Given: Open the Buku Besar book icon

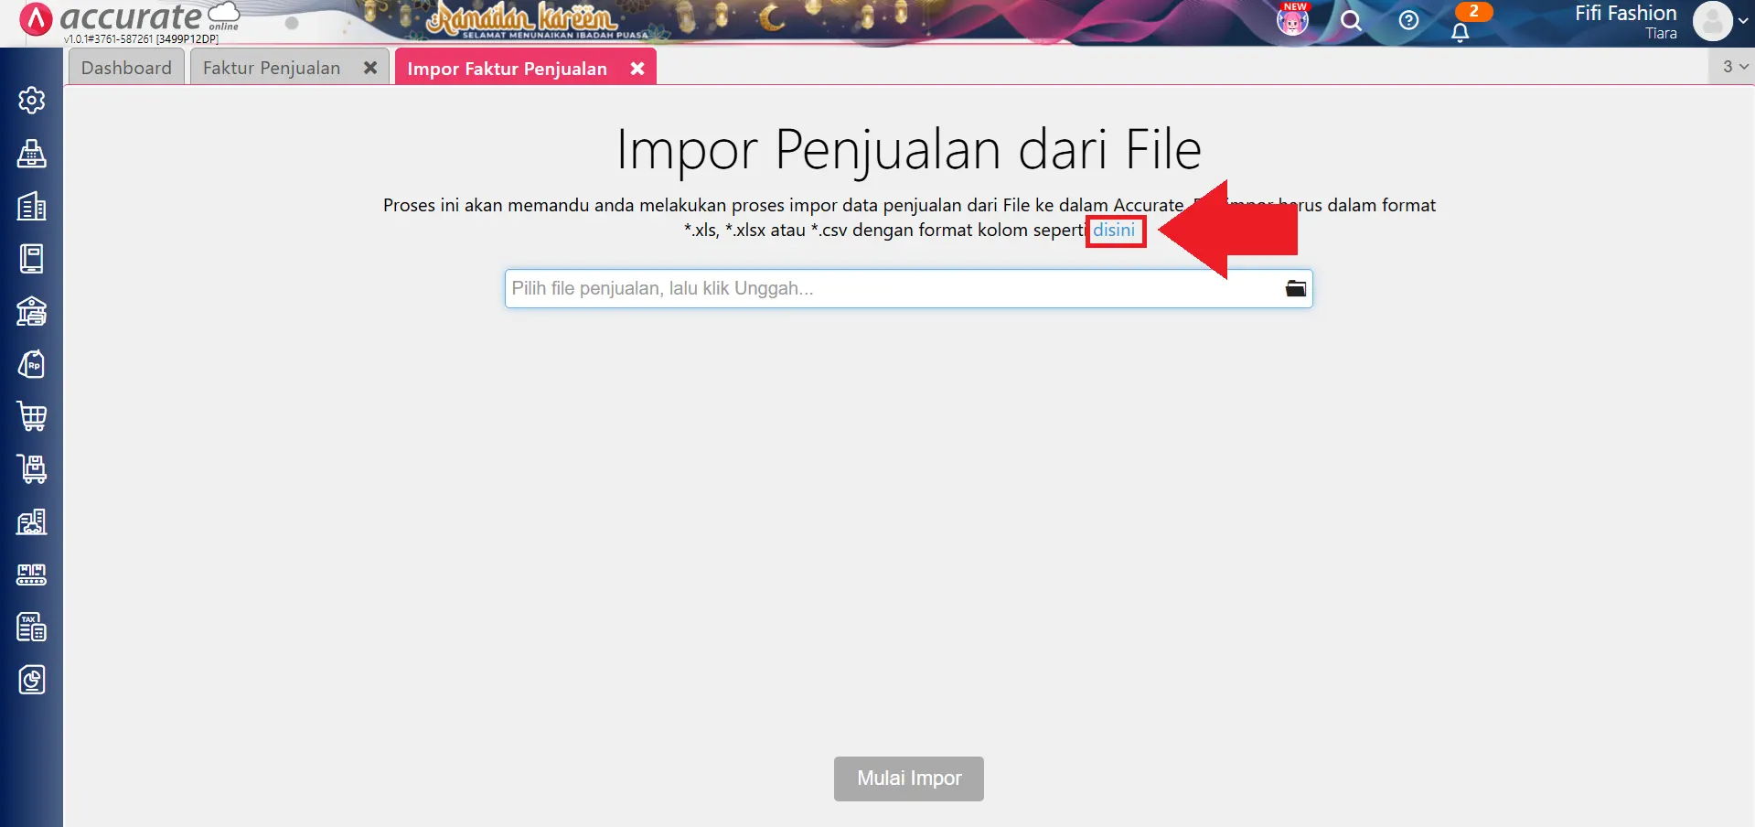Looking at the screenshot, I should [x=32, y=258].
